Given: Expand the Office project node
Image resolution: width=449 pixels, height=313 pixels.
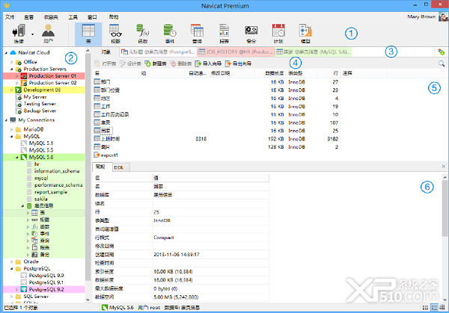Looking at the screenshot, I should [11, 62].
